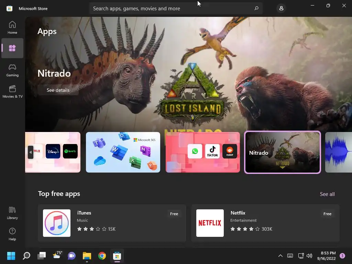Open taskbar Search
The width and height of the screenshot is (352, 264).
click(x=26, y=256)
